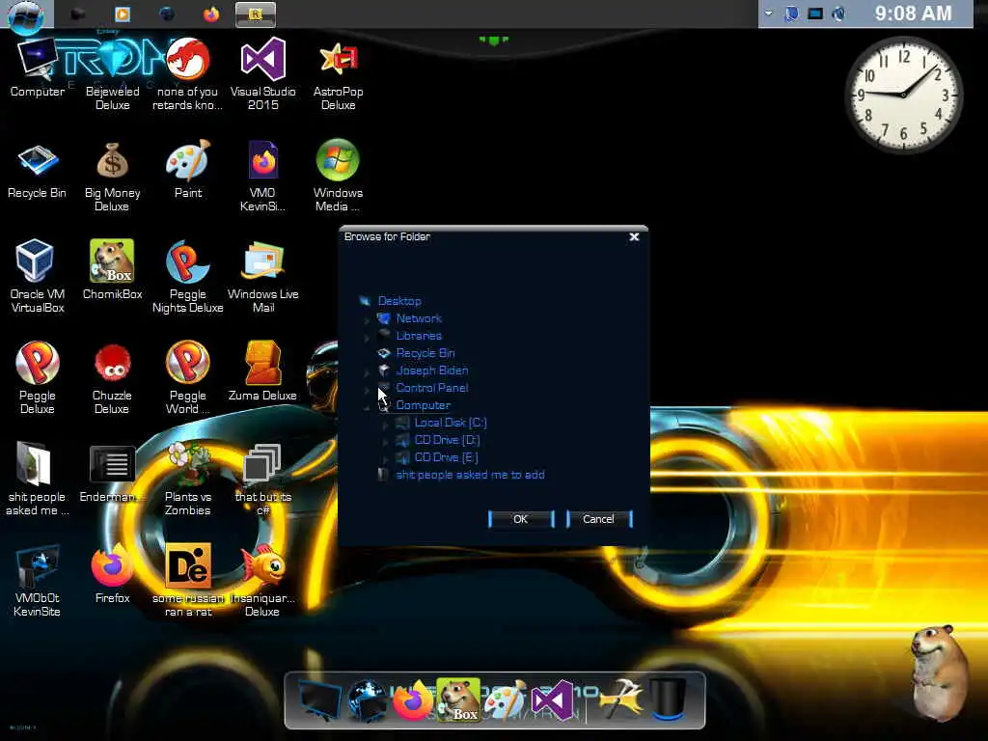Launch Peggle Nights Deluxe

click(188, 276)
